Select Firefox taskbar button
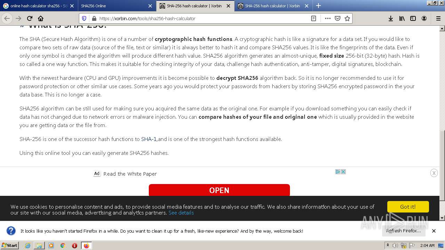Image resolution: width=445 pixels, height=250 pixels. point(86,245)
